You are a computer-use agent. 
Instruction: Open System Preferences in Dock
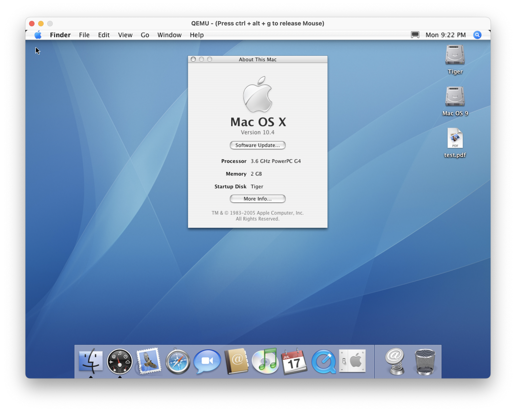click(x=353, y=361)
